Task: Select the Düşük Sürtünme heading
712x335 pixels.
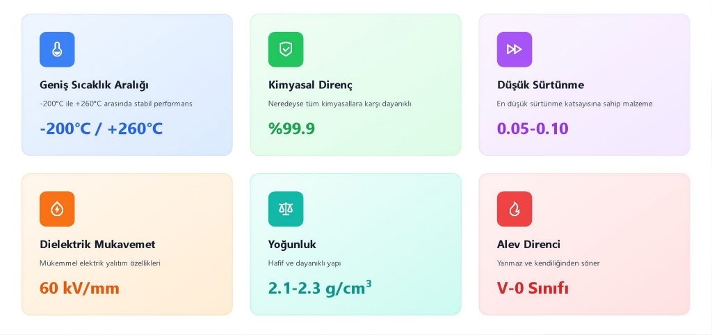Action: (x=540, y=85)
